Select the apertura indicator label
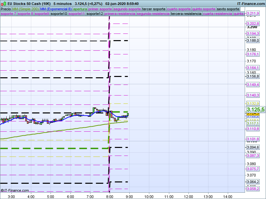The image size is (266, 199). click(x=80, y=9)
